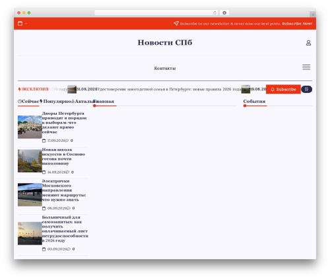Viewport: 330px width, 279px height.
Task: Click calendar icon beside date 03.09.2026
Action: click(x=44, y=249)
